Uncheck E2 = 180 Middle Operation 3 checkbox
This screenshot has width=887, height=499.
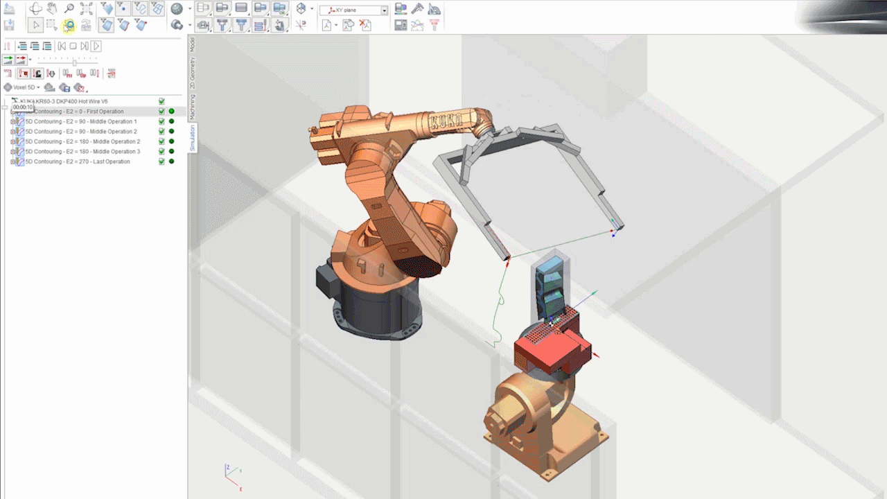pos(161,151)
